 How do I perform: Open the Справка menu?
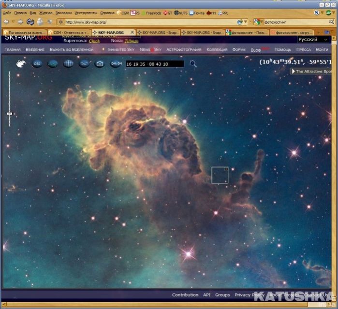tap(107, 13)
